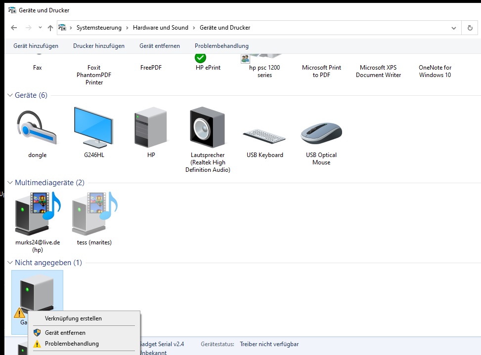The image size is (481, 355).
Task: Click the HP ePrint green checkmark icon
Action: (x=200, y=58)
